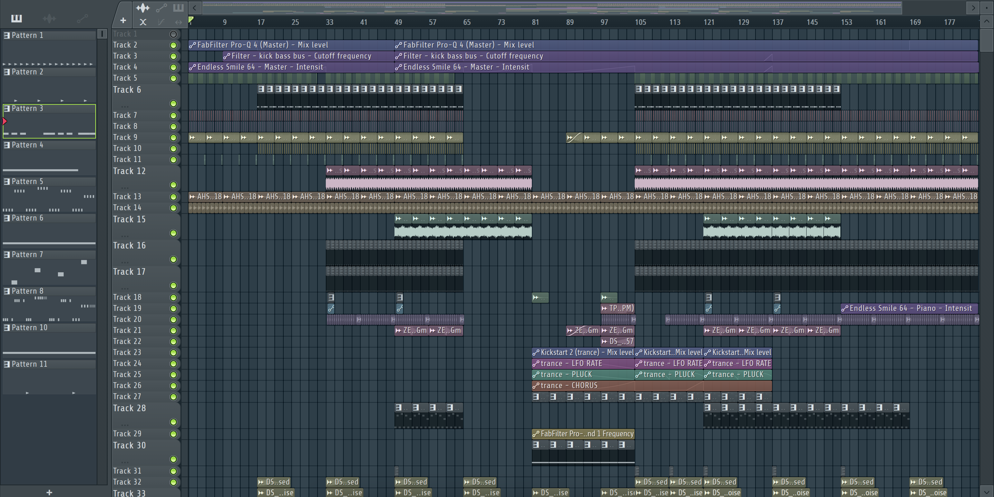
Task: Click the Track 28 name label
Action: [x=129, y=408]
